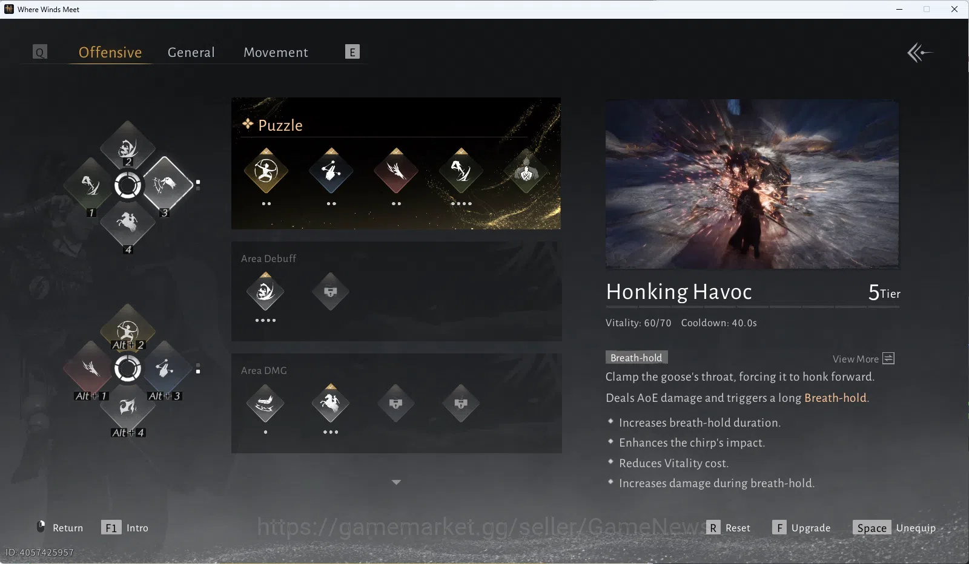Open the Intro via the F1 button
This screenshot has height=564, width=969.
pos(125,528)
